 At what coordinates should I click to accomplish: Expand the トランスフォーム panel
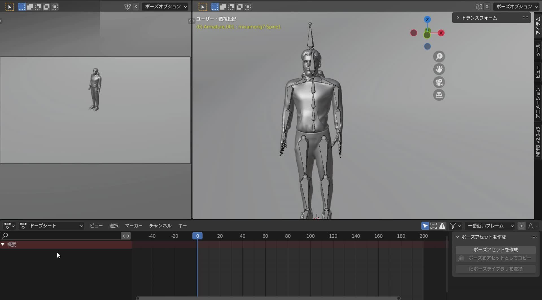coord(458,17)
